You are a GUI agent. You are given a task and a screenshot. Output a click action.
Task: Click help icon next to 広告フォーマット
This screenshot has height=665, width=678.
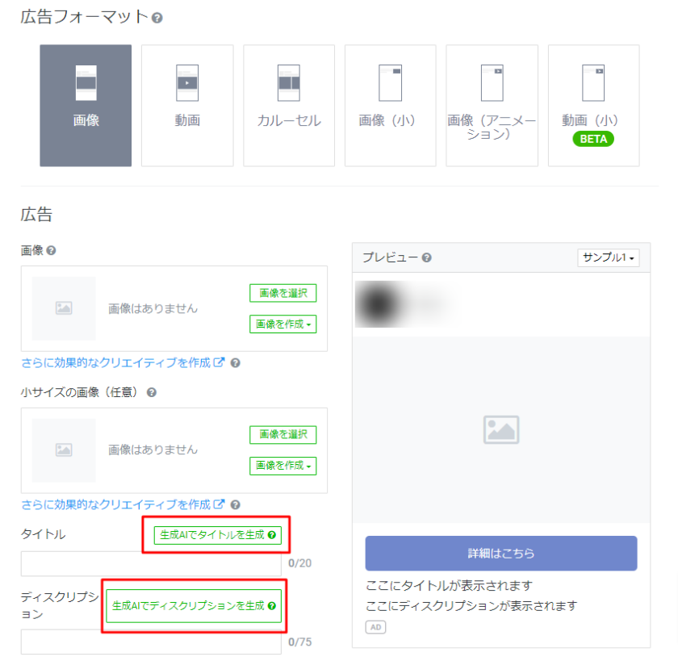pyautogui.click(x=157, y=17)
